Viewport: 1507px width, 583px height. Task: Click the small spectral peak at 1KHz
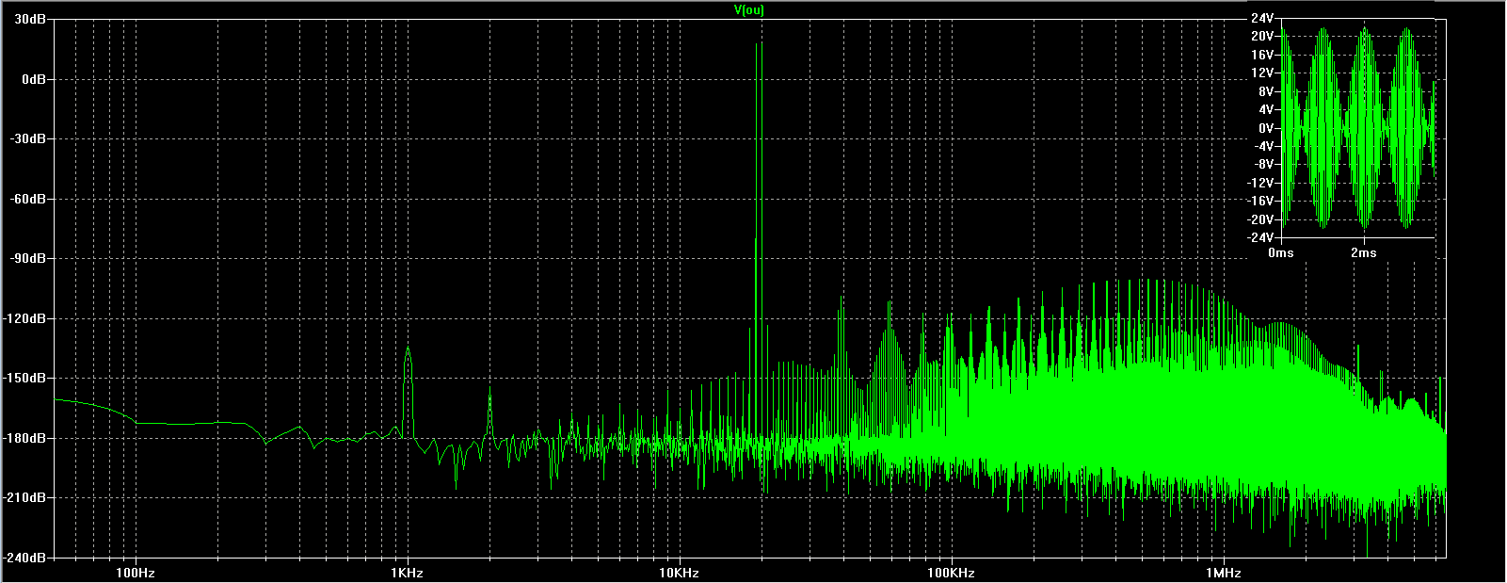click(x=408, y=391)
